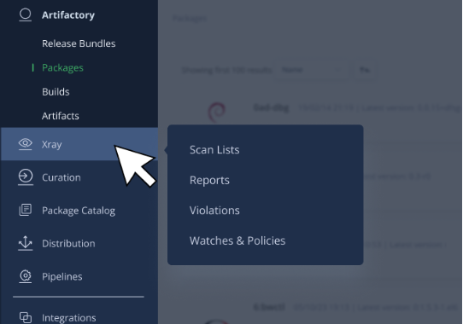Open Reports in the Xray submenu

click(x=209, y=180)
